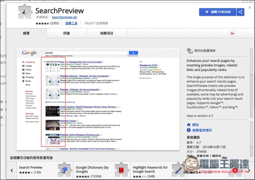Switch to the 評論 reviews tab
Screen dimensions: 255x180
tap(66, 33)
